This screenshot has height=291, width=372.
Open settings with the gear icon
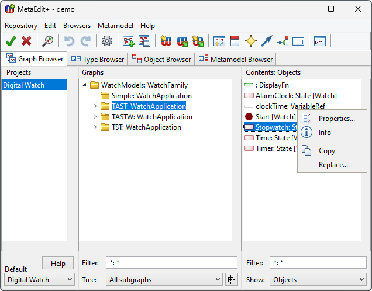point(106,41)
